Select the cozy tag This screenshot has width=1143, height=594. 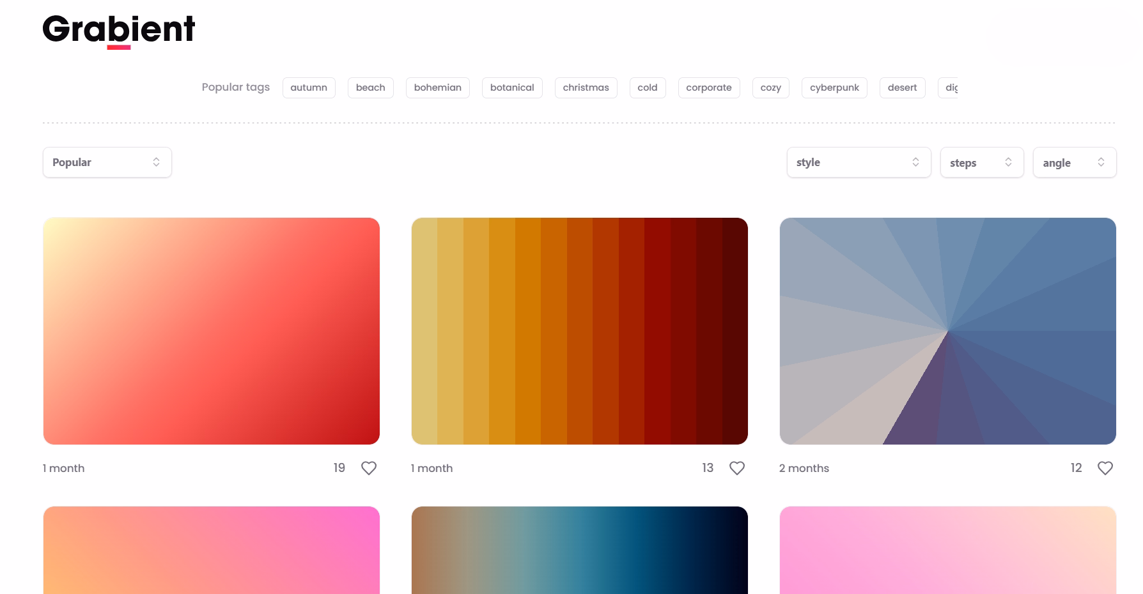point(770,88)
